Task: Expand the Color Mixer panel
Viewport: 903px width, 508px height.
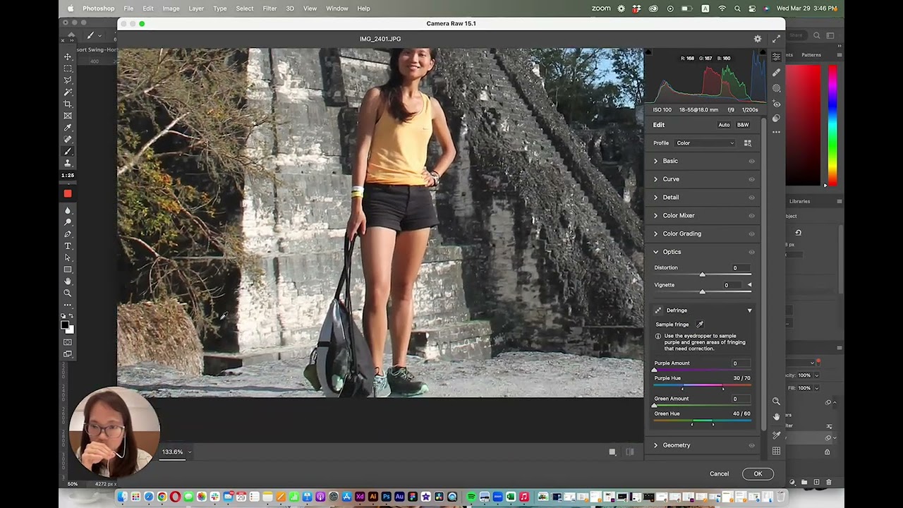Action: pos(655,215)
